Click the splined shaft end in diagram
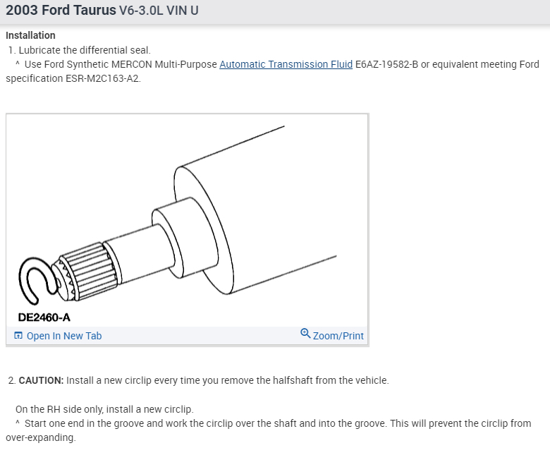 pos(86,271)
